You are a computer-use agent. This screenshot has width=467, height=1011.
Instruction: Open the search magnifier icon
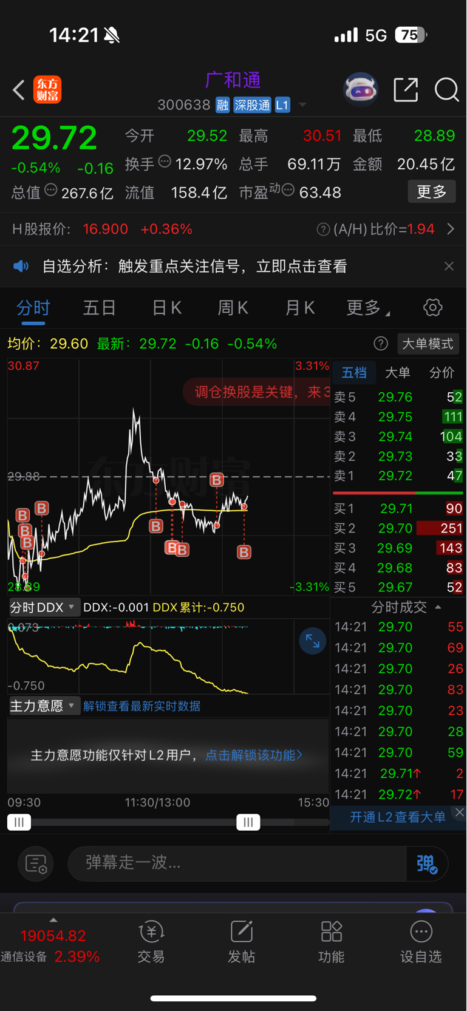point(446,90)
